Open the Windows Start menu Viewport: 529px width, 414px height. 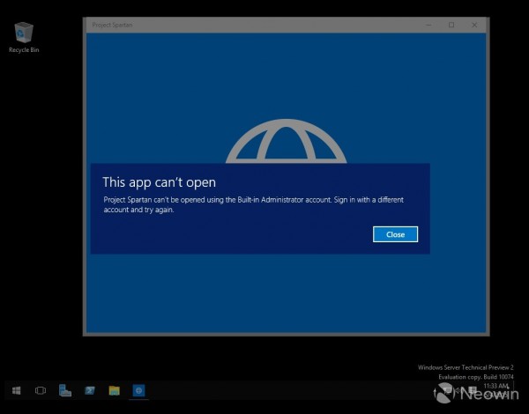point(16,389)
